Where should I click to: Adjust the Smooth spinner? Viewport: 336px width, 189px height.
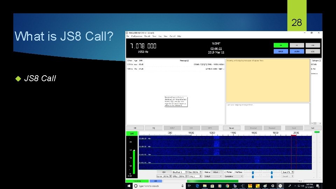[292, 176]
